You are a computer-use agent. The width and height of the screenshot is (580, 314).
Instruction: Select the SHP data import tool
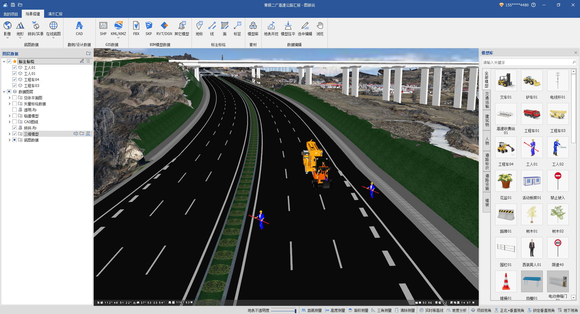click(103, 28)
